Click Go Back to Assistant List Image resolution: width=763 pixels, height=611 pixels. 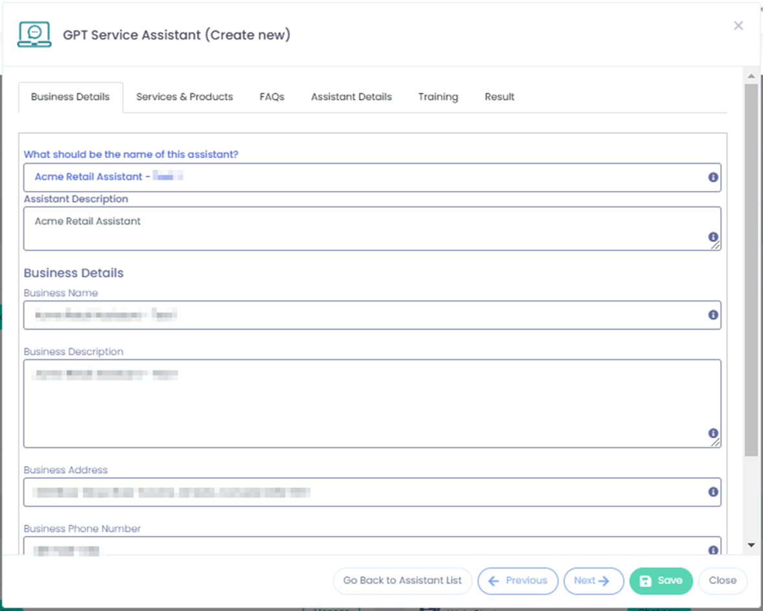(x=402, y=581)
